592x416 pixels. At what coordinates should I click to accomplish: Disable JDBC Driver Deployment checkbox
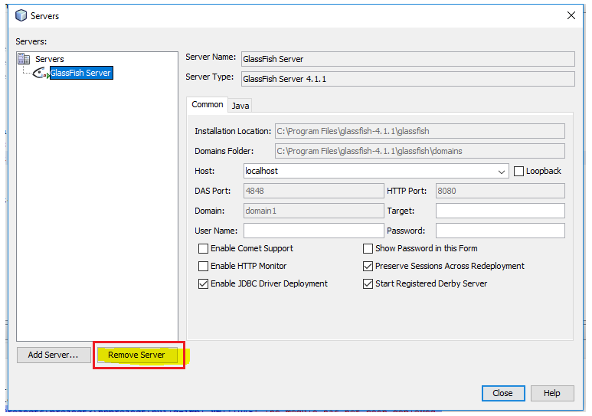(203, 283)
